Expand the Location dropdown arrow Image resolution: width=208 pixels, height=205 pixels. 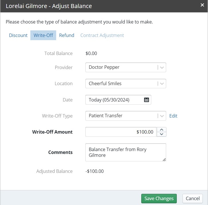click(162, 84)
